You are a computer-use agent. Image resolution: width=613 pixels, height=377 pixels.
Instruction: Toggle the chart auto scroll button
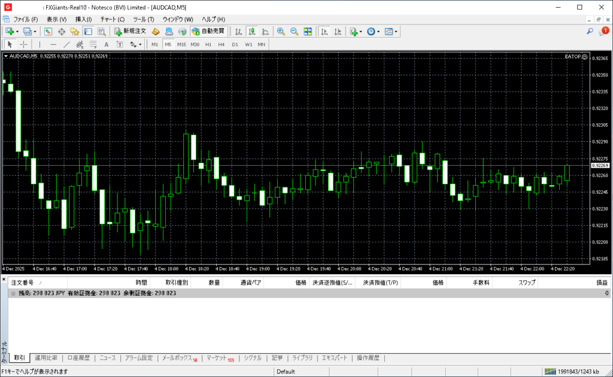(x=324, y=31)
